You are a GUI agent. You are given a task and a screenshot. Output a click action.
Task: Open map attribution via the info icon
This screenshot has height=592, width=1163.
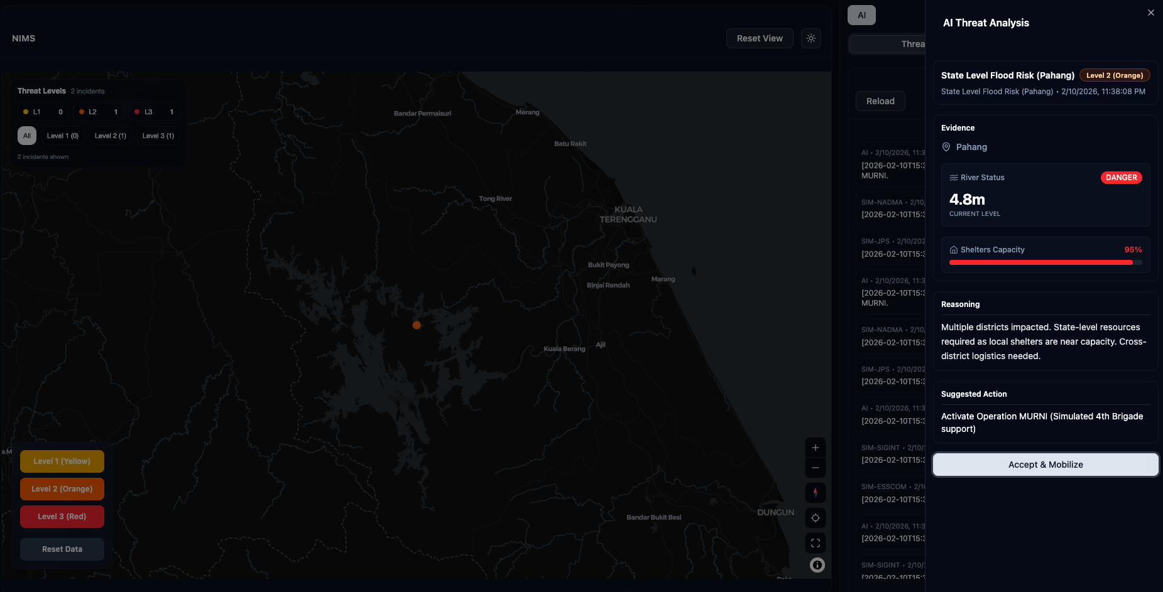point(816,565)
